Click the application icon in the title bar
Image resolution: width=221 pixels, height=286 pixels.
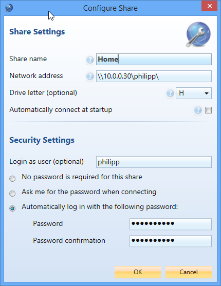click(x=9, y=8)
